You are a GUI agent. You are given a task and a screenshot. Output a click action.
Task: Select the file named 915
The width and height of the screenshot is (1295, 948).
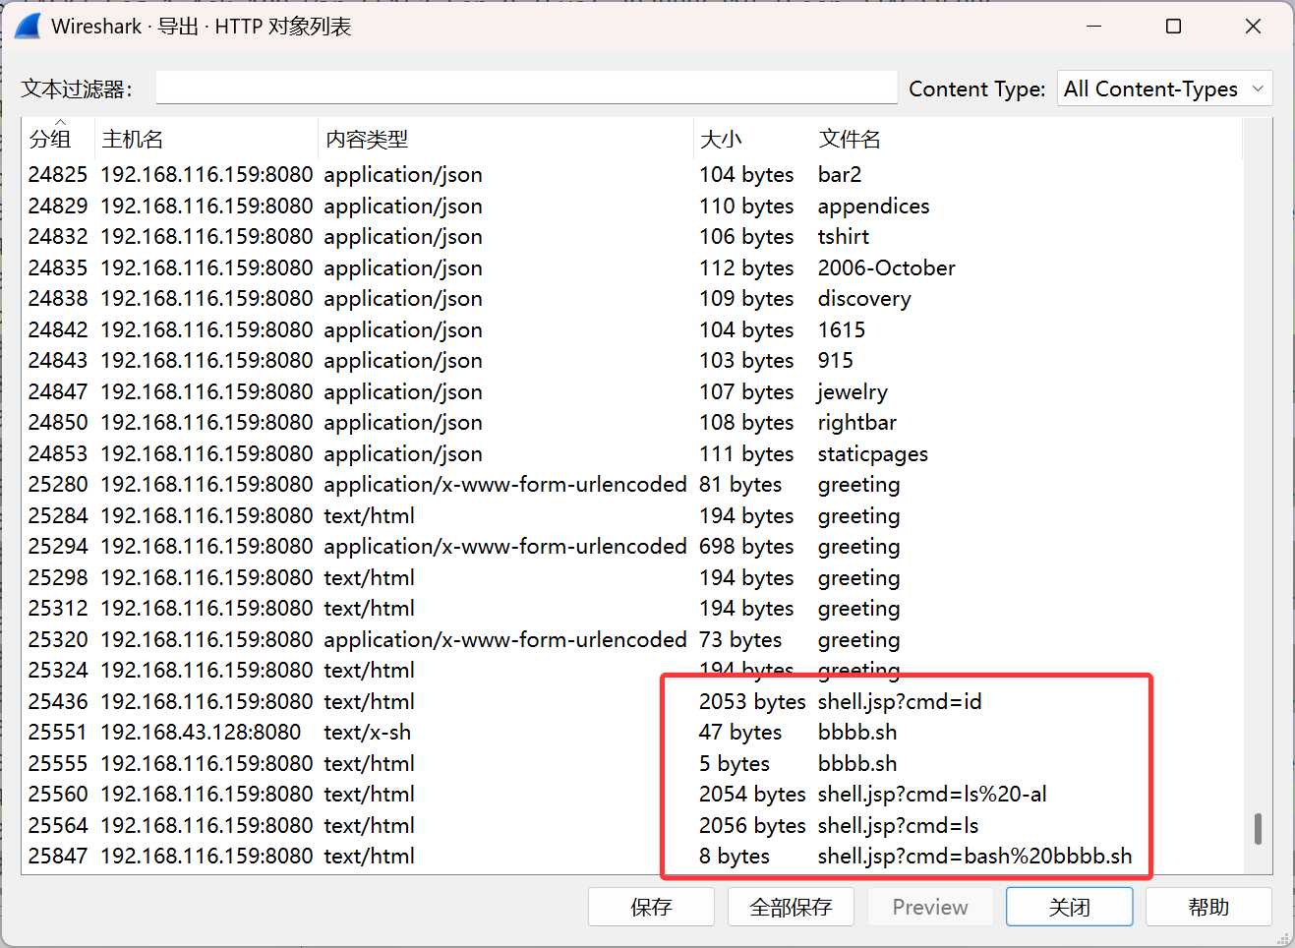click(631, 361)
